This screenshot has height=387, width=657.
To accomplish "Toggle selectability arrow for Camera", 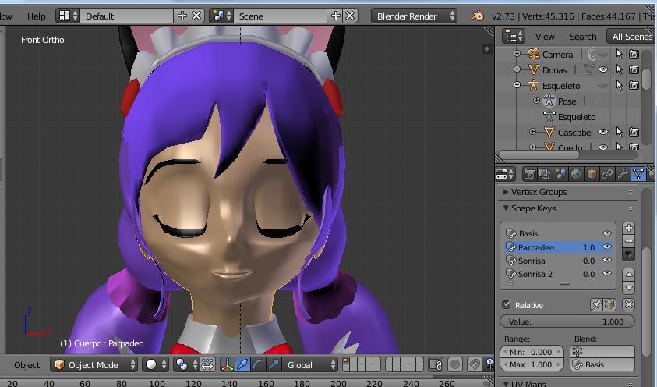I will (619, 54).
